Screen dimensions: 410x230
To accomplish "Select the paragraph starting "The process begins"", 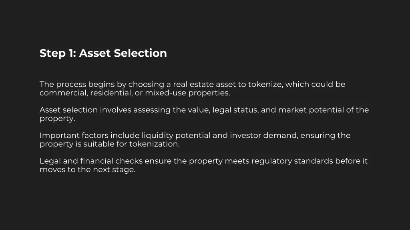I will coord(192,88).
